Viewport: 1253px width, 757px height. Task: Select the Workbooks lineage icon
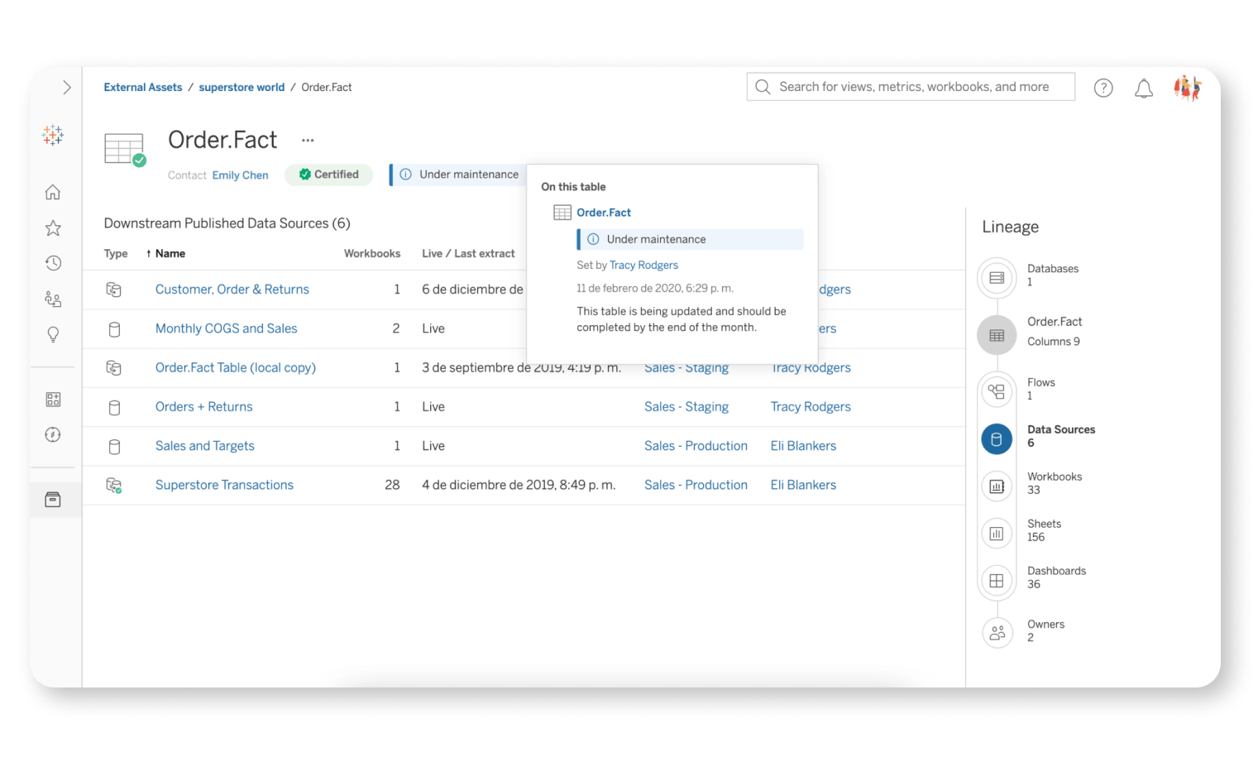(997, 486)
